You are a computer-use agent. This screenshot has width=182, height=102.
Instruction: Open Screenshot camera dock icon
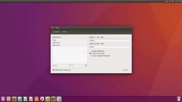point(59,99)
